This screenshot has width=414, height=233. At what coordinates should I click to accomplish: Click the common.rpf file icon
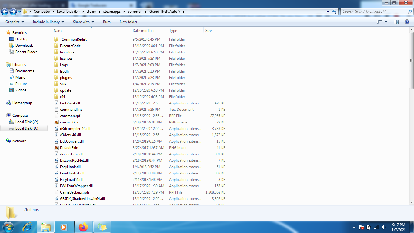(56, 116)
